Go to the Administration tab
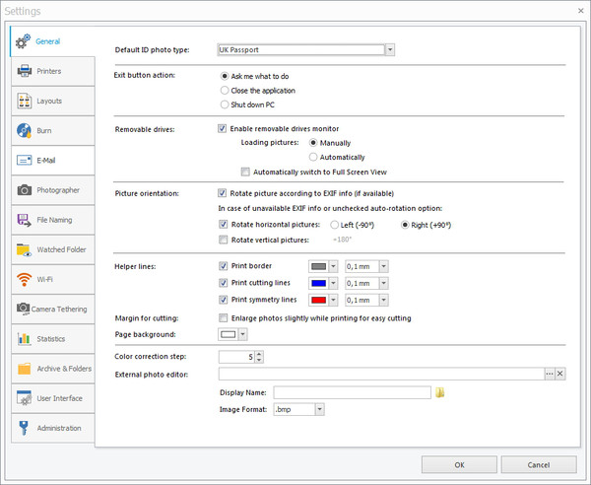 (52, 428)
